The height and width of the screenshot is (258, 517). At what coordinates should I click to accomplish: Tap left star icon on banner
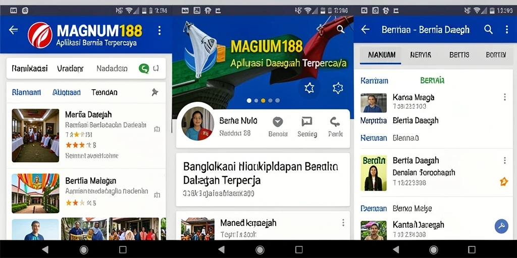309,88
